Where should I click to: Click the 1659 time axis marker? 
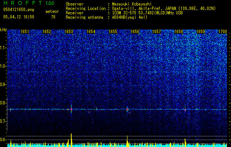click(x=201, y=32)
